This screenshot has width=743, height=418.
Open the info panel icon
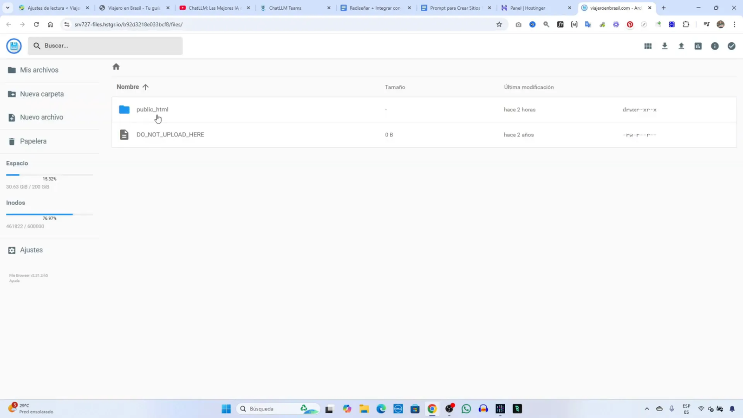pyautogui.click(x=715, y=46)
